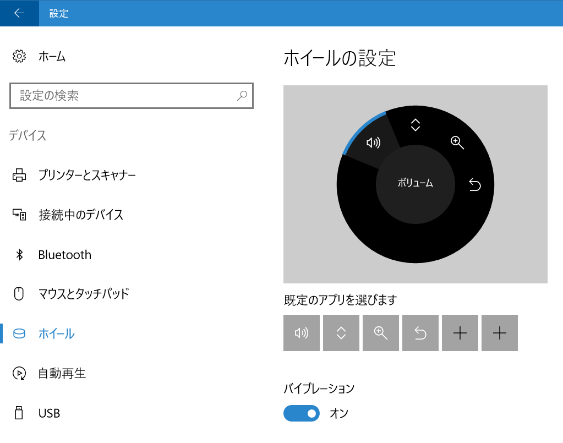Click the オン label beside the toggle

tap(339, 413)
